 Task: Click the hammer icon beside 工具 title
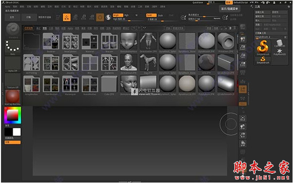click(252, 6)
